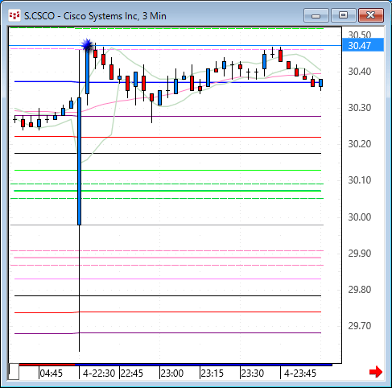
Task: Click the 30.20 price axis label
Action: tap(360, 144)
